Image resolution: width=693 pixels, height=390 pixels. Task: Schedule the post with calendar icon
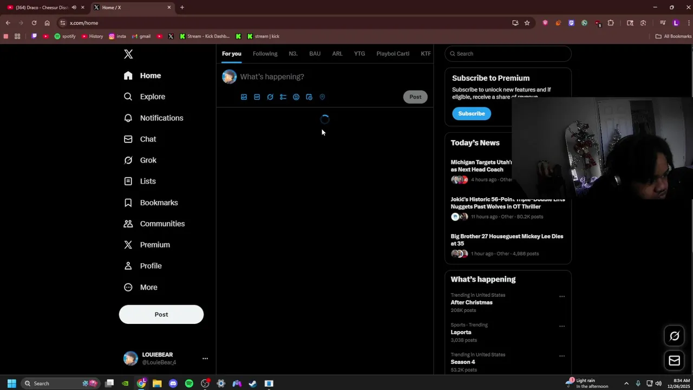309,97
